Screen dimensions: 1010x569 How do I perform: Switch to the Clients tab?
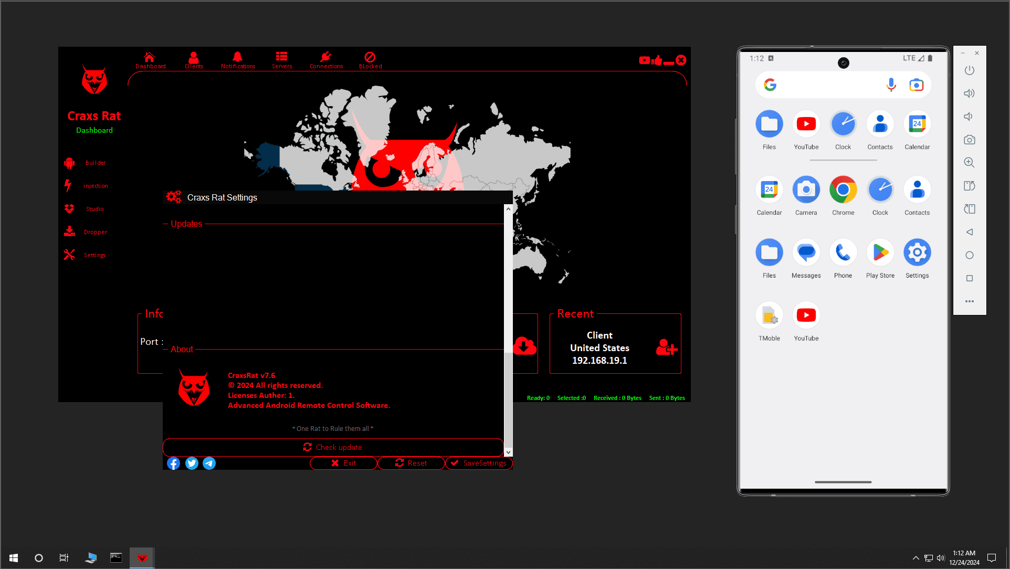[x=194, y=60]
